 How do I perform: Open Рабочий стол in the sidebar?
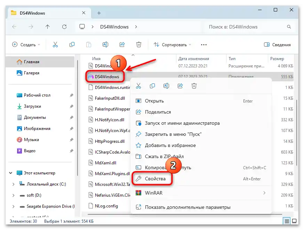pyautogui.click(x=40, y=95)
